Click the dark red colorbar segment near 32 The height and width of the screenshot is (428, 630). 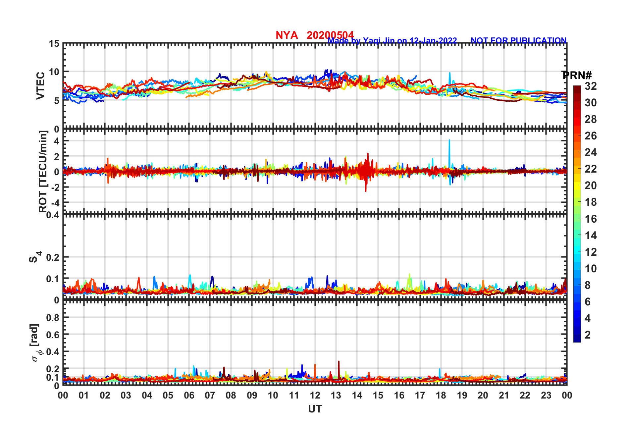[577, 89]
